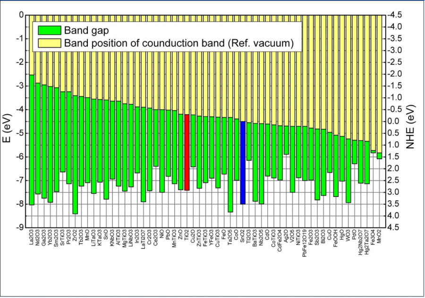Click the green La2O3 band gap bar
Image resolution: width=425 pixels, height=298 pixels.
point(32,140)
